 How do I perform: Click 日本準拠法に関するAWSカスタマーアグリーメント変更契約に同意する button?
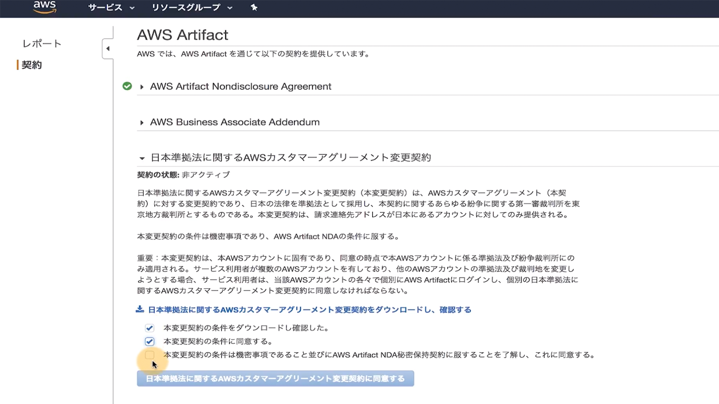coord(275,378)
